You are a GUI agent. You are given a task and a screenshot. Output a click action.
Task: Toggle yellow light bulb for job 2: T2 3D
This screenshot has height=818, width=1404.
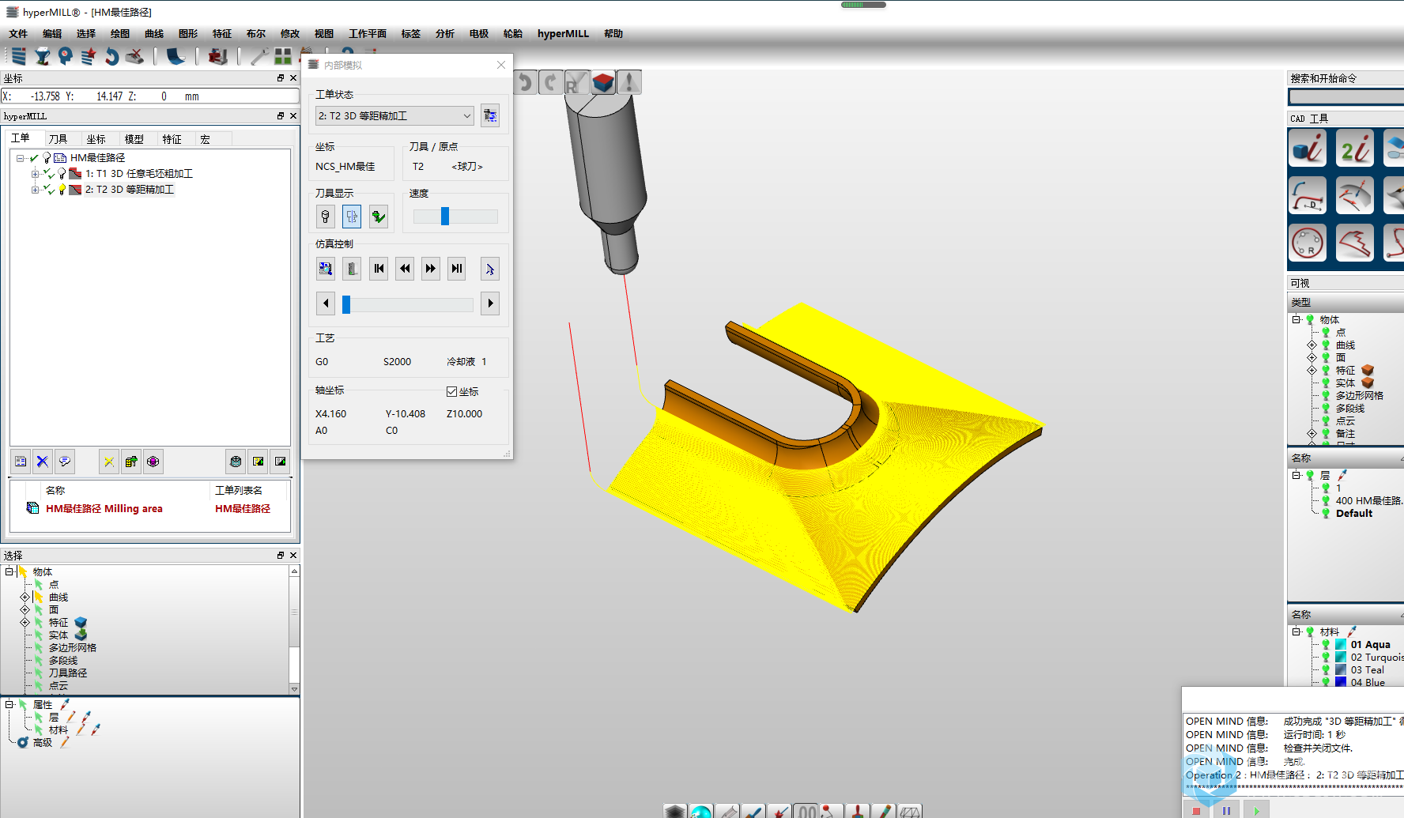pos(62,190)
